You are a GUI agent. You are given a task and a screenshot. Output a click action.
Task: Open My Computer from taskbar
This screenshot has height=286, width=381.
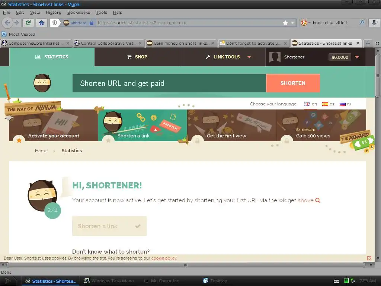pyautogui.click(x=161, y=281)
